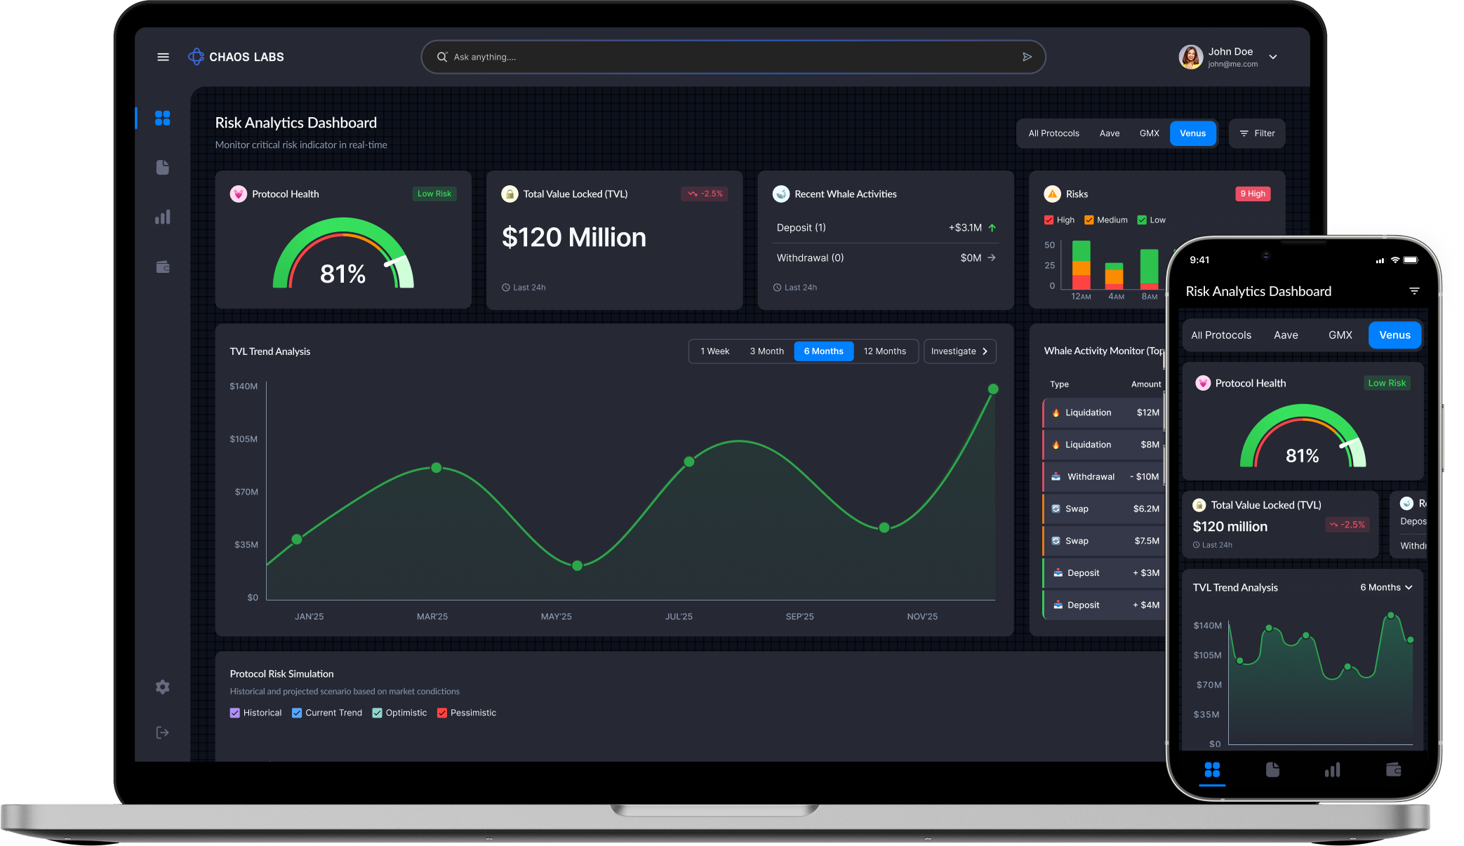The width and height of the screenshot is (1464, 846).
Task: Click the logout icon in laptop sidebar
Action: pyautogui.click(x=163, y=732)
